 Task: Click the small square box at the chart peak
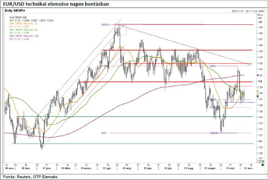click(x=123, y=31)
